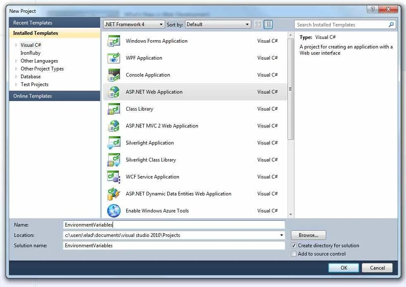The height and width of the screenshot is (287, 406).
Task: Open the dialog help question mark button
Action: 372,10
